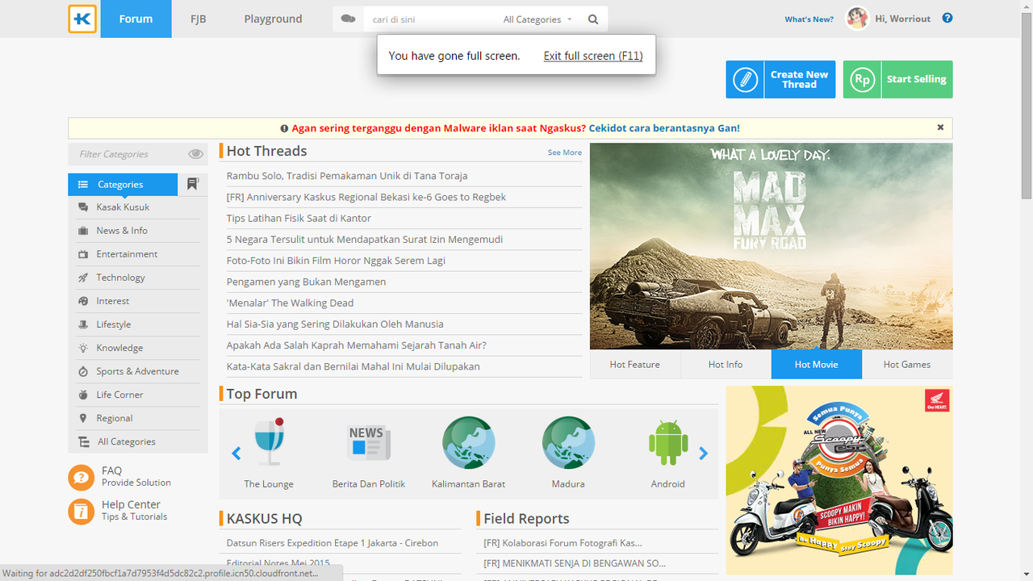Open the All Categories search dropdown
The height and width of the screenshot is (581, 1033).
537,19
